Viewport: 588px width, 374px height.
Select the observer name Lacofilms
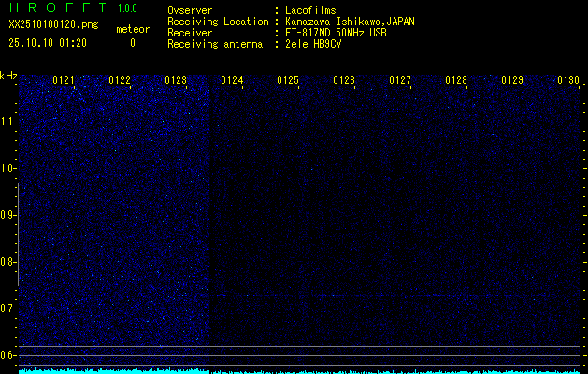311,10
